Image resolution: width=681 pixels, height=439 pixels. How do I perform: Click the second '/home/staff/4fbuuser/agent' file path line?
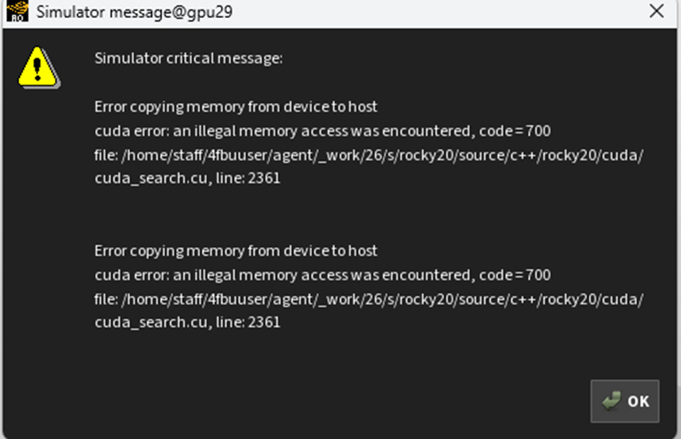point(369,299)
